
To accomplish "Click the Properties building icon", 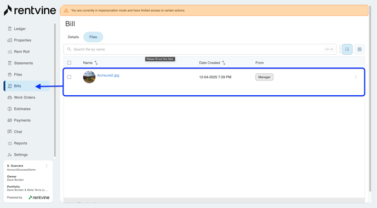I will coord(10,40).
